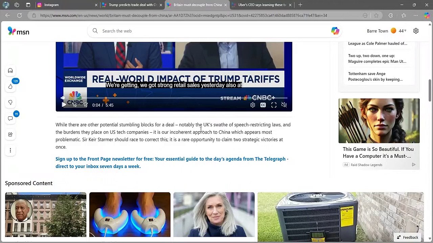
Task: Listen to article with headphones icon
Action: pos(10,71)
